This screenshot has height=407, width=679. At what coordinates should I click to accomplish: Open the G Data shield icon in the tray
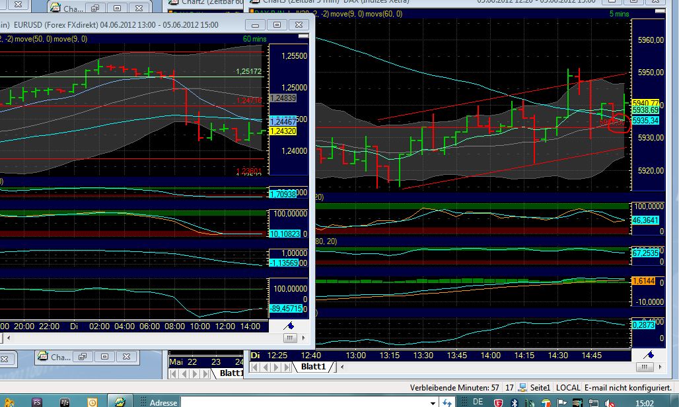coord(497,401)
